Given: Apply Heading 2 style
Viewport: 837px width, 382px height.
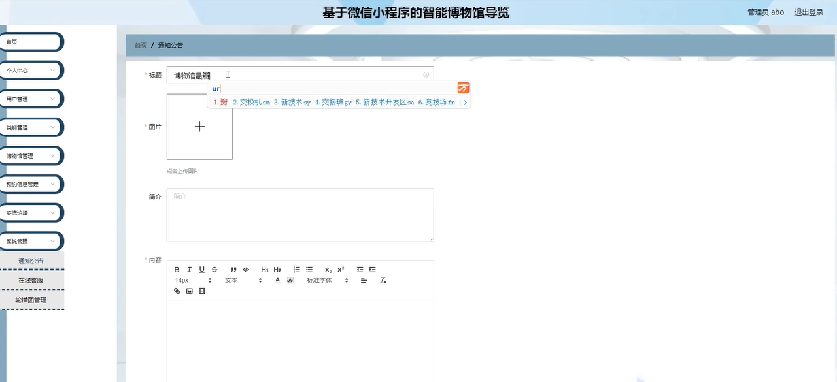Looking at the screenshot, I should tap(277, 270).
